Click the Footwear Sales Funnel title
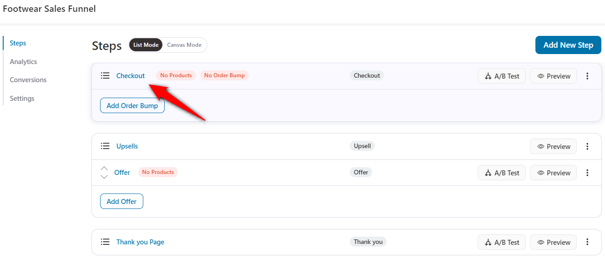 click(49, 9)
